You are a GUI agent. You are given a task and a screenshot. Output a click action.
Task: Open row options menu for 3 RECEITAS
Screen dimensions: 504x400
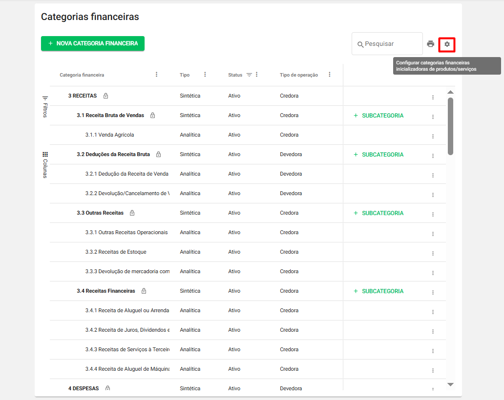click(433, 97)
